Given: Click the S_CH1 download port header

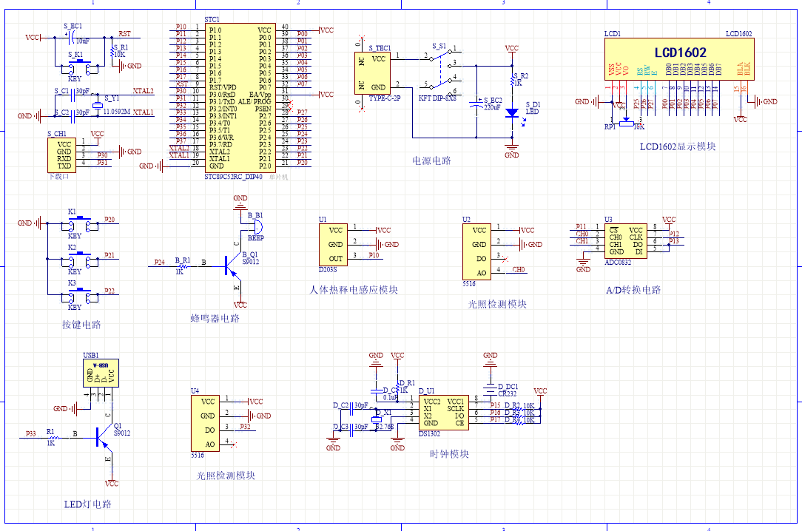Looking at the screenshot, I should click(61, 155).
